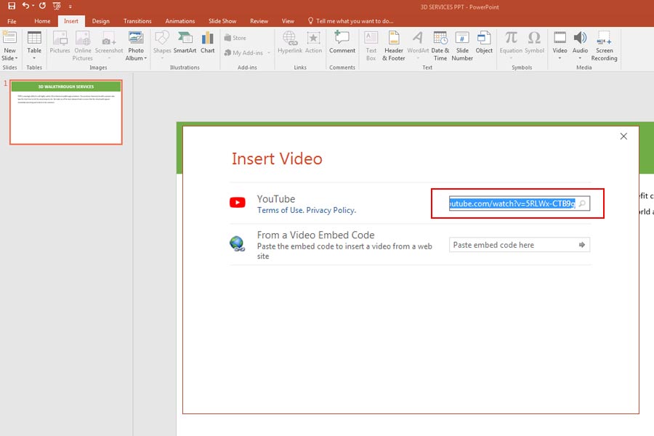Add a New Slide

9,46
